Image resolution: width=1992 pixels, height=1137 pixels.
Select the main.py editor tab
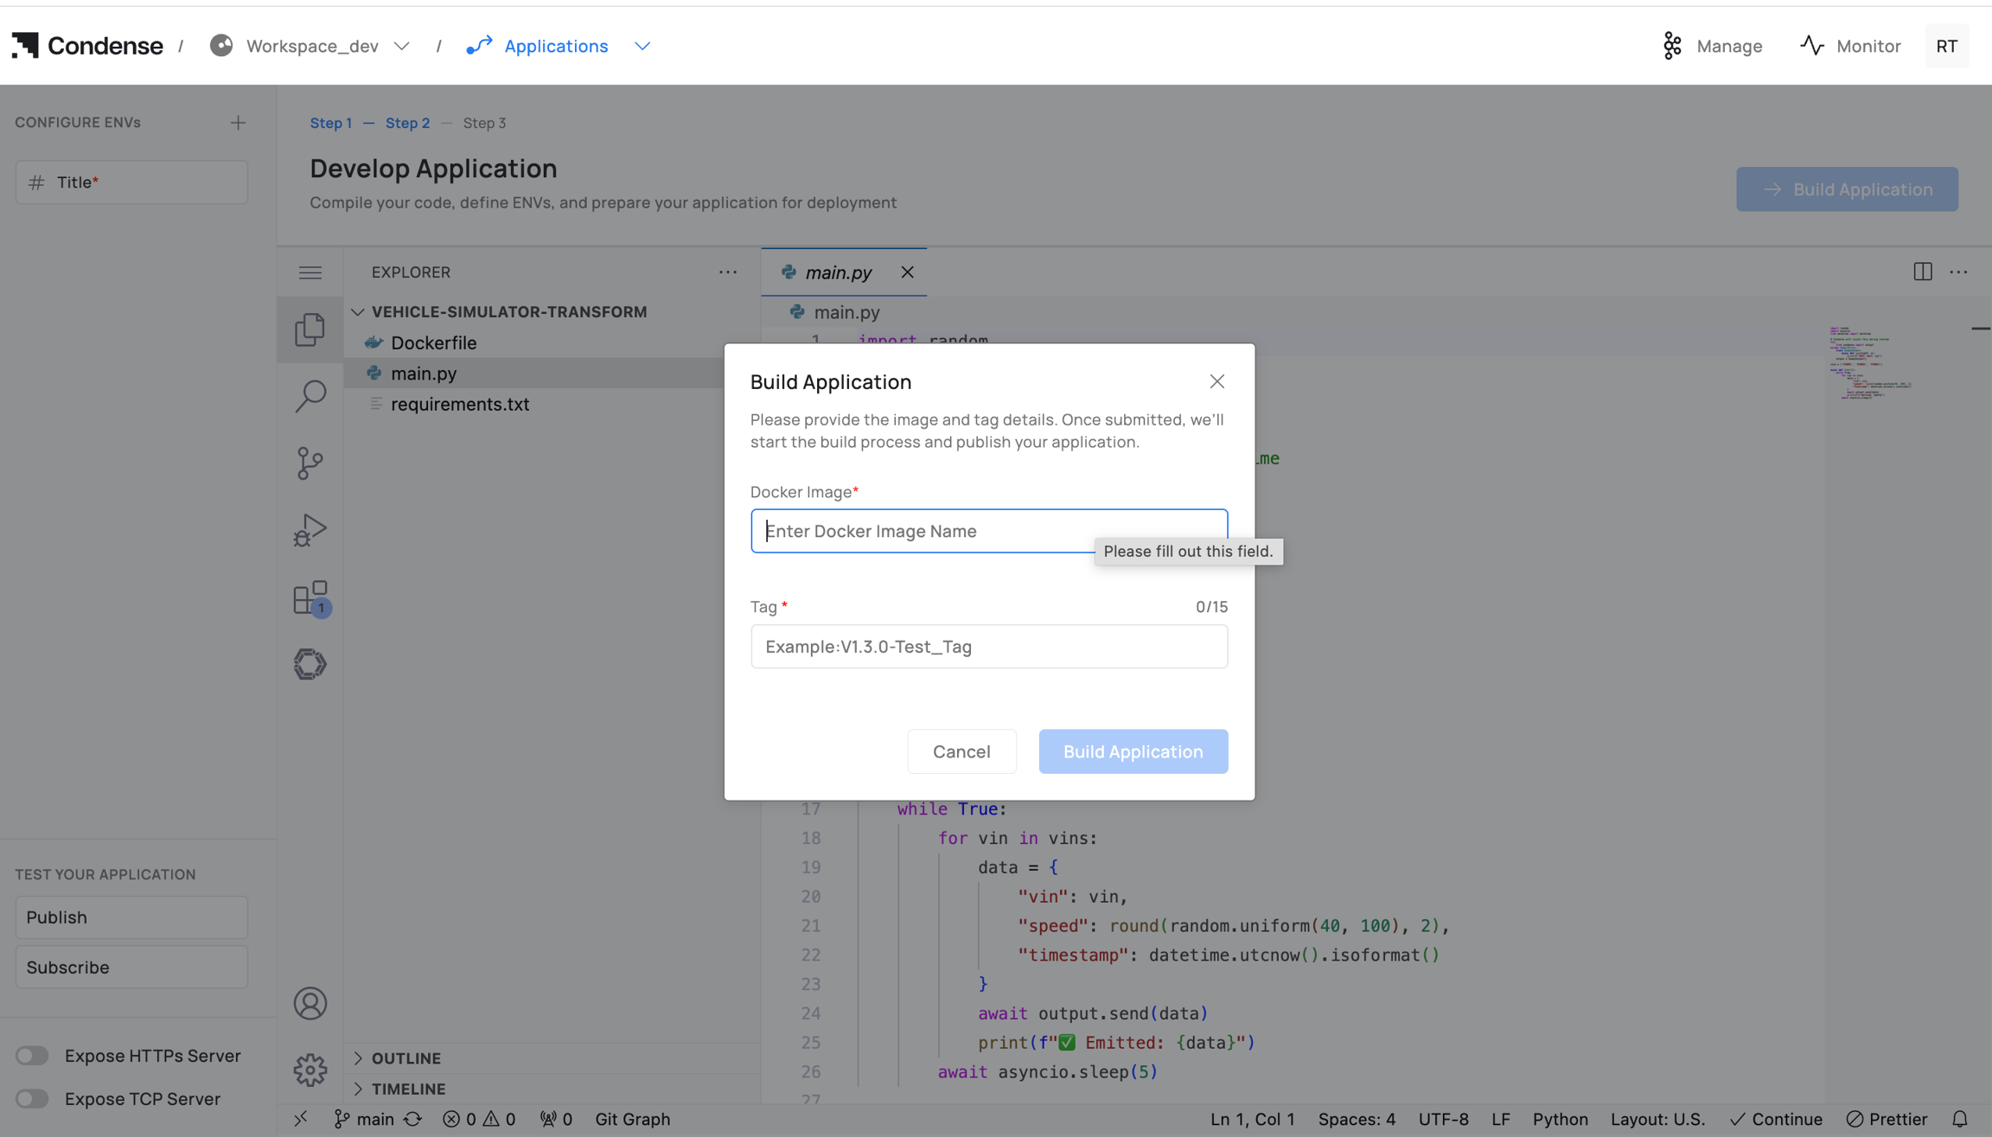click(837, 272)
